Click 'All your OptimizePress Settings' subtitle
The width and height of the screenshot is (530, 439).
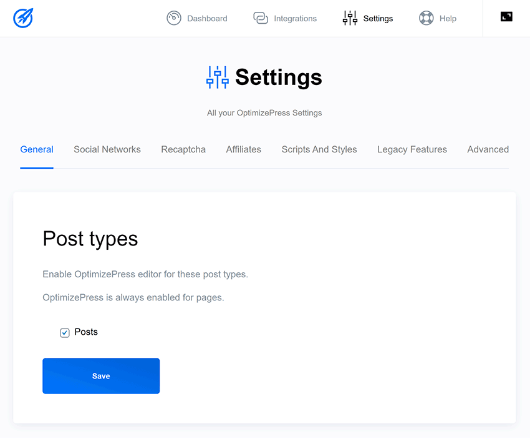tap(264, 113)
